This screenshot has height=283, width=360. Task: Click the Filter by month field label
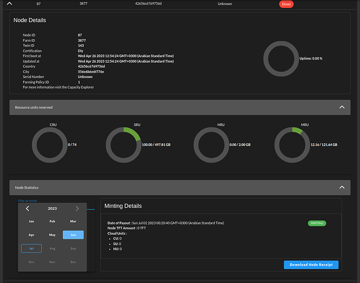(28, 201)
